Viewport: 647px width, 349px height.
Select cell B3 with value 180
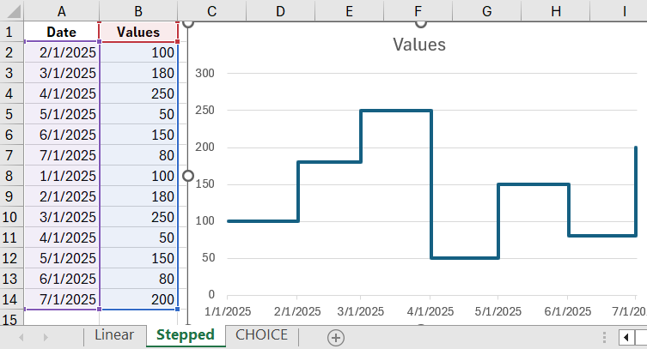(x=138, y=73)
